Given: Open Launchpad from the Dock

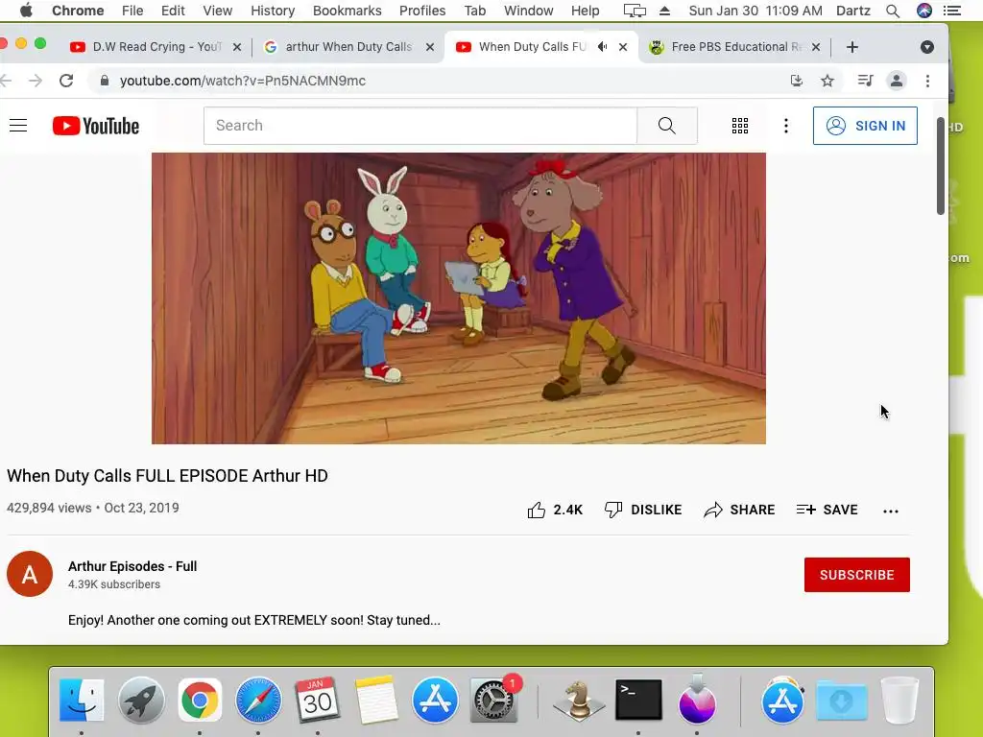Looking at the screenshot, I should pos(141,700).
